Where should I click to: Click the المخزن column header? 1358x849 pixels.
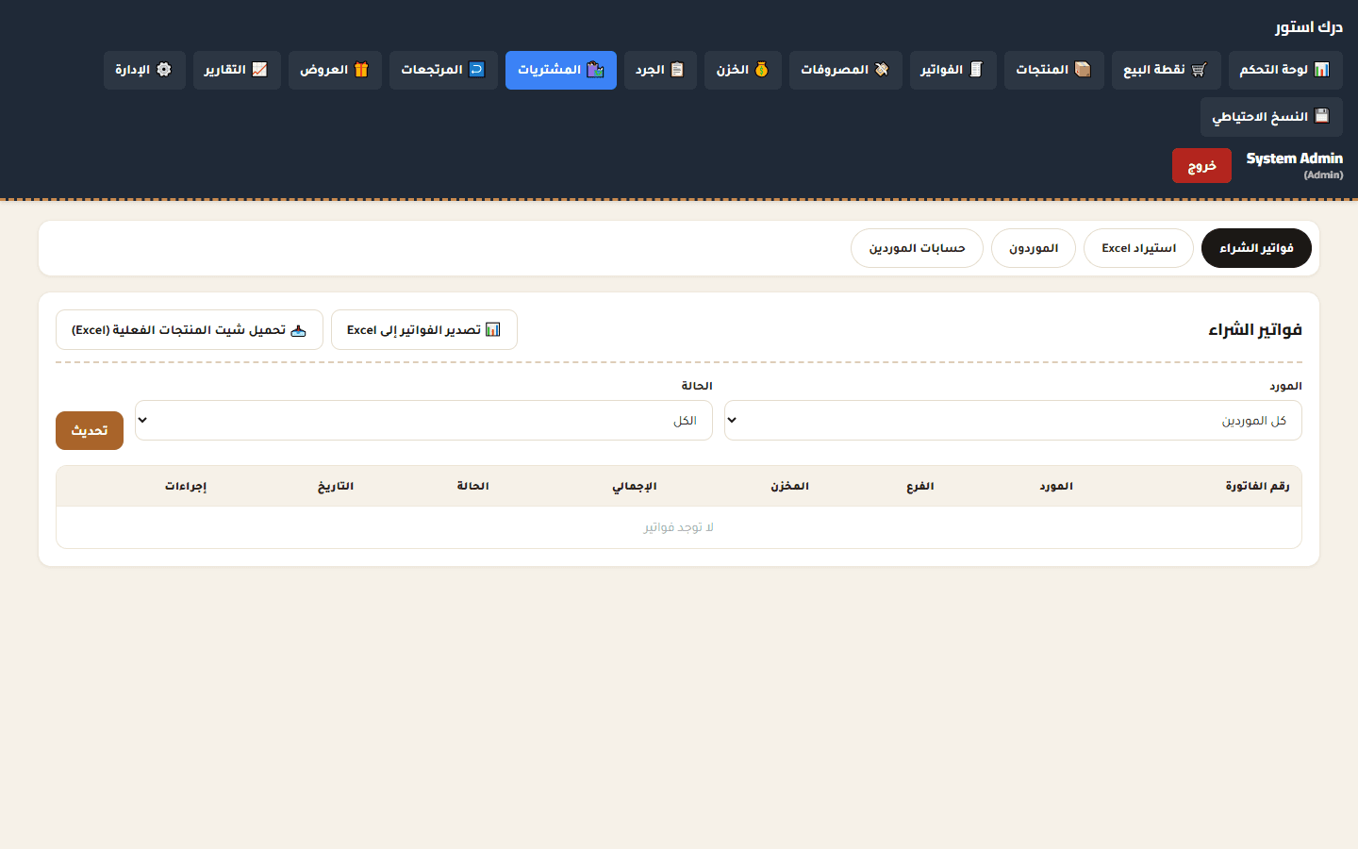pyautogui.click(x=789, y=486)
